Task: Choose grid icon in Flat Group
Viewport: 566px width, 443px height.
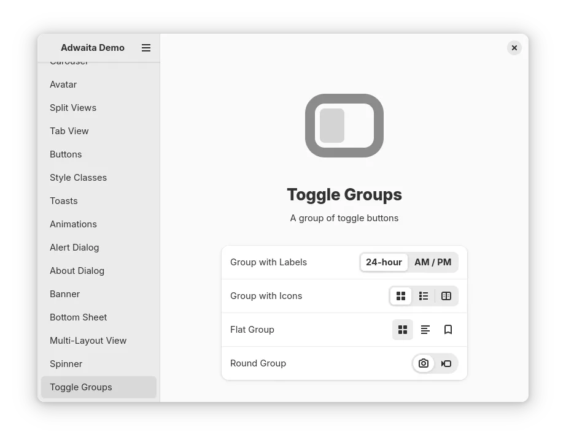Action: [x=403, y=330]
